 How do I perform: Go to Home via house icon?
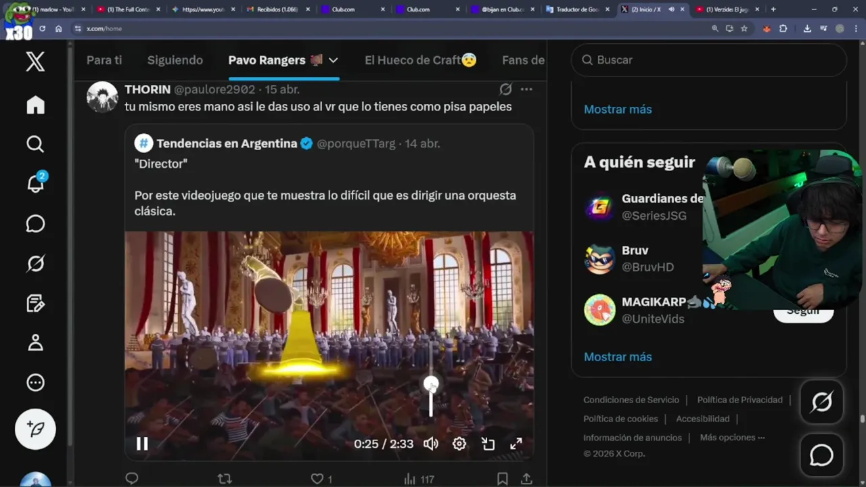pos(35,105)
